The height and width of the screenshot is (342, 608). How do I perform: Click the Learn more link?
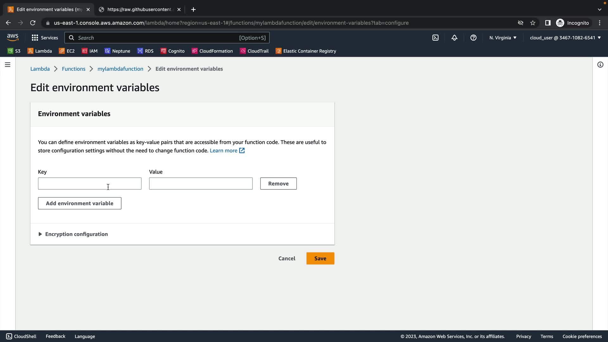(224, 150)
